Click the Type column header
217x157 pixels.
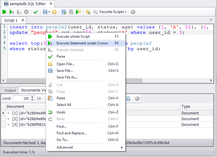[x=186, y=107]
